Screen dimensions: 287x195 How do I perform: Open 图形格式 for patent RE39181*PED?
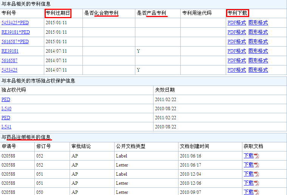pos(258,32)
